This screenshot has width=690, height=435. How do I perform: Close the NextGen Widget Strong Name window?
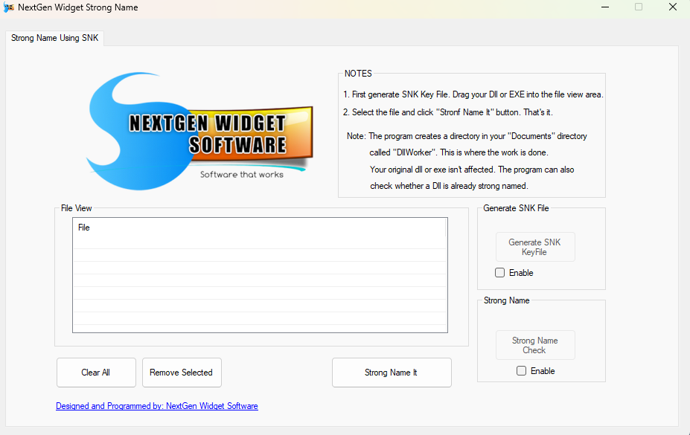tap(673, 7)
